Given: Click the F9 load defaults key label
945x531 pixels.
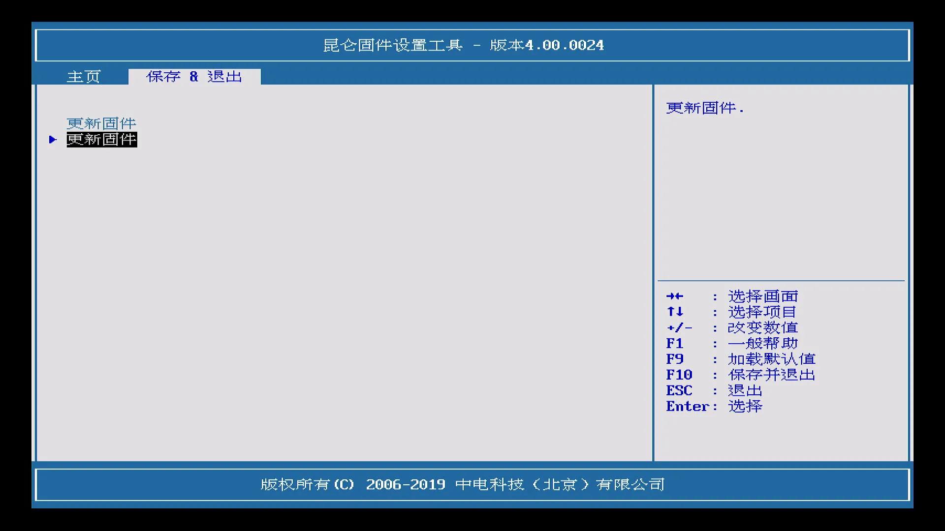Looking at the screenshot, I should point(674,359).
